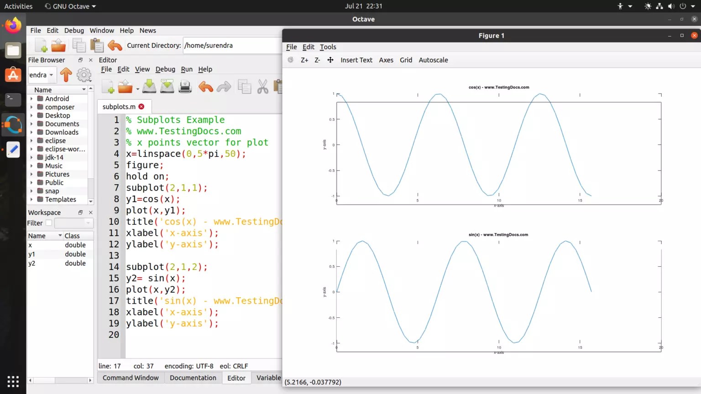Expand the Documents tree item
The width and height of the screenshot is (701, 394).
[31, 124]
